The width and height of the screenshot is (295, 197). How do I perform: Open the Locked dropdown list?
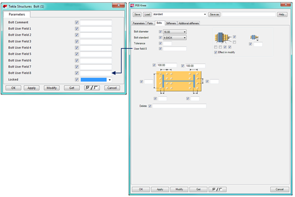110,79
